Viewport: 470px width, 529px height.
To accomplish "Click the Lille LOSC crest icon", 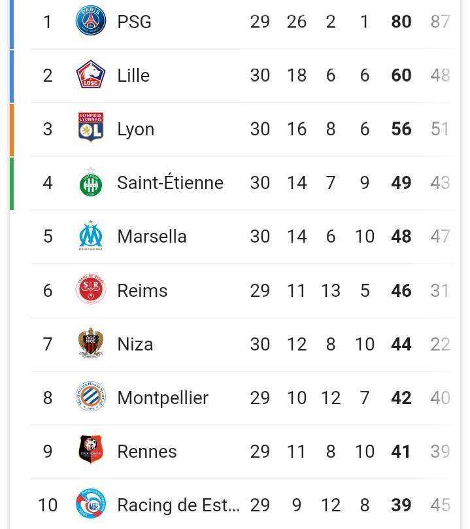I will click(x=90, y=75).
